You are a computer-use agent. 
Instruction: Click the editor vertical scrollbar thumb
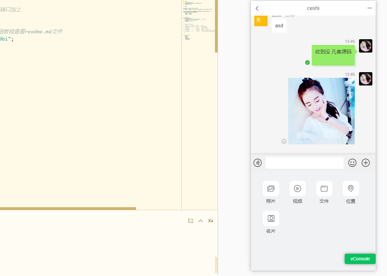pos(216,26)
